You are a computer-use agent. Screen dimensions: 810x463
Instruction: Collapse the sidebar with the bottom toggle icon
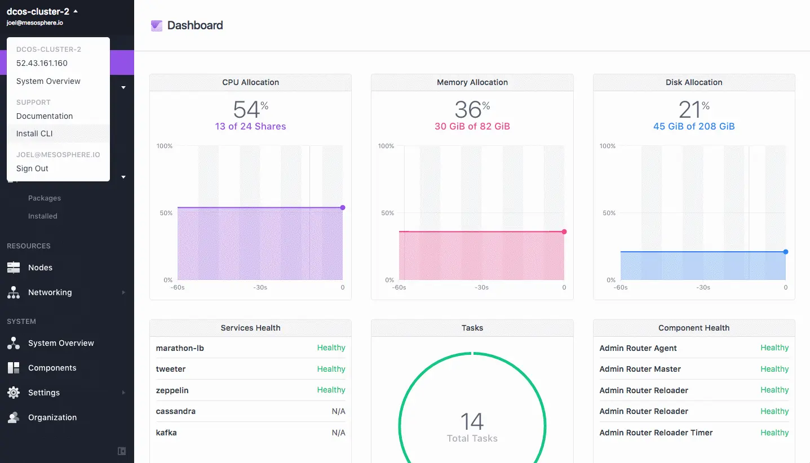pos(122,451)
